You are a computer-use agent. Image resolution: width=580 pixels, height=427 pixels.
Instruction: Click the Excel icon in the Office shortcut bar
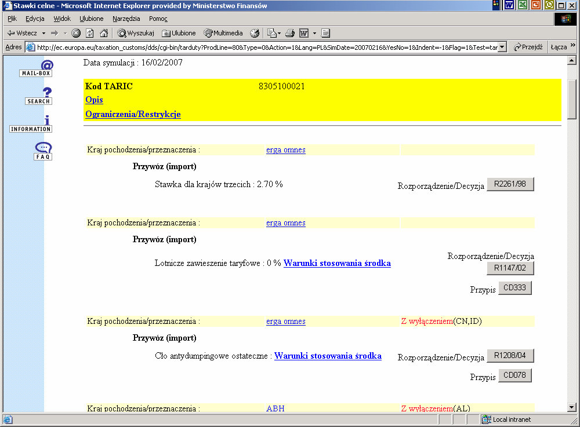click(523, 5)
